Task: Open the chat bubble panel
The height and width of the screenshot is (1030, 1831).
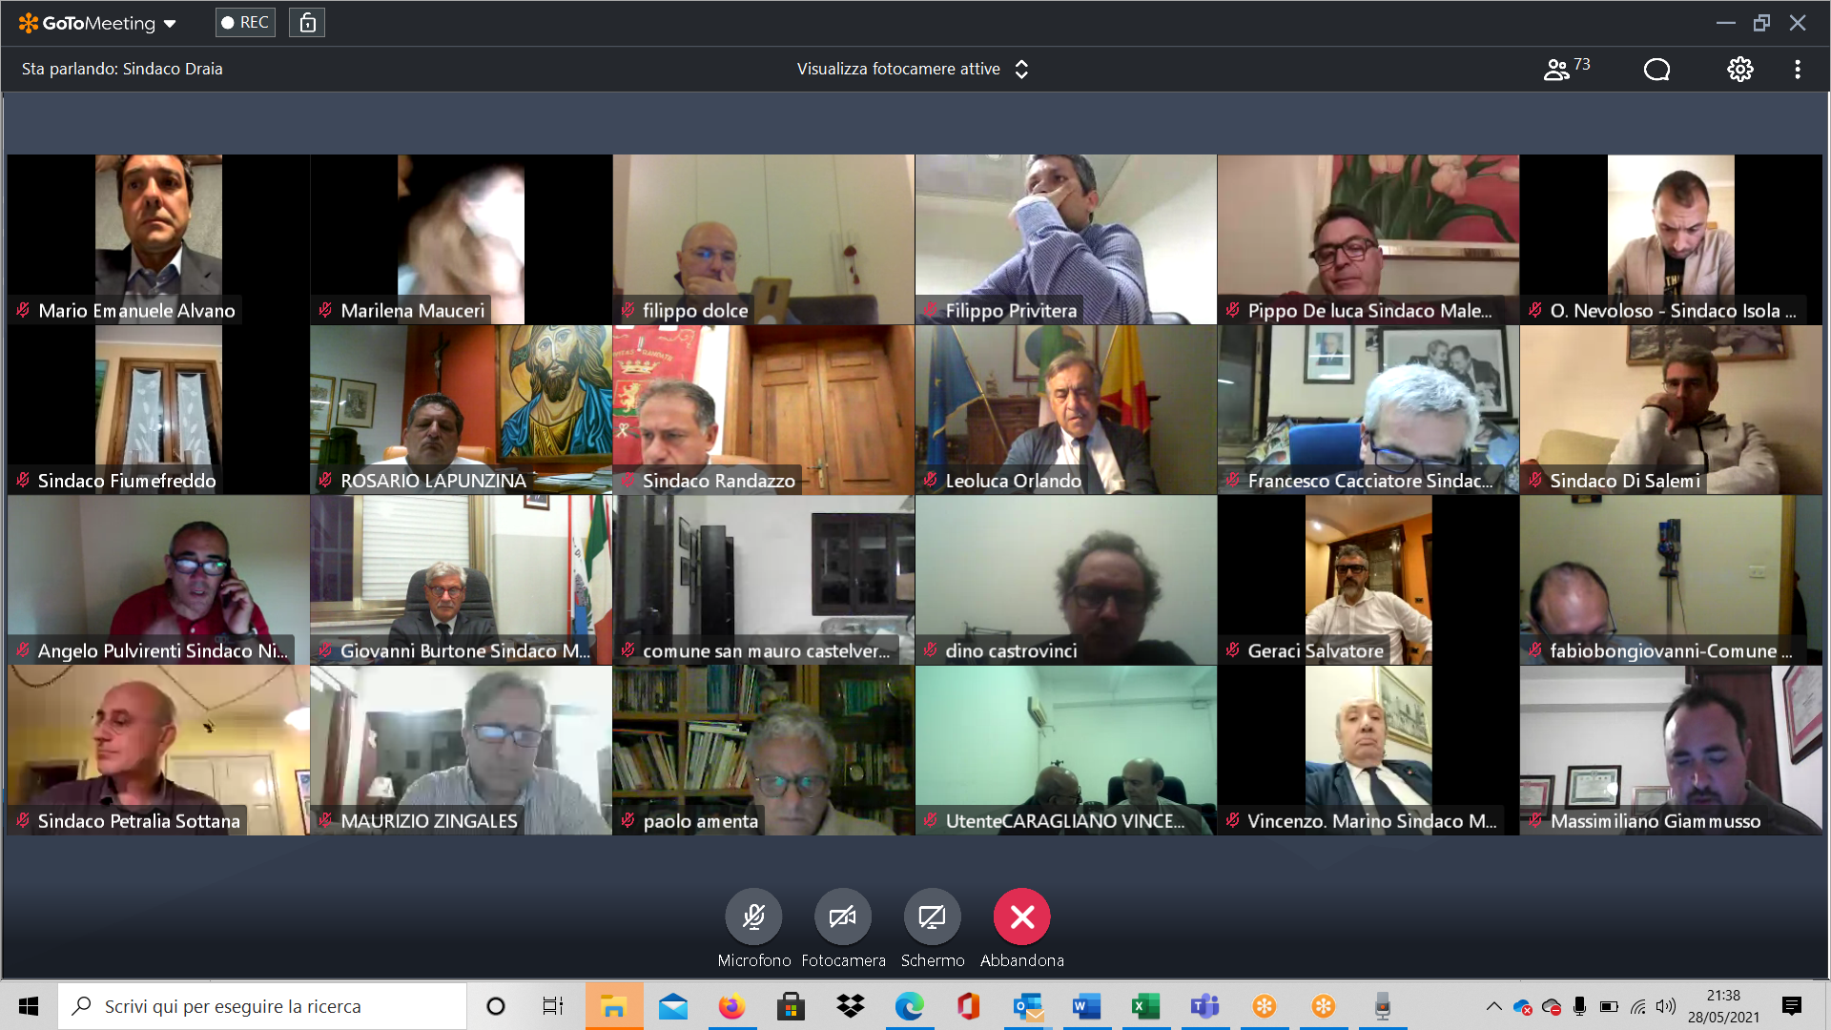Action: pos(1656,69)
